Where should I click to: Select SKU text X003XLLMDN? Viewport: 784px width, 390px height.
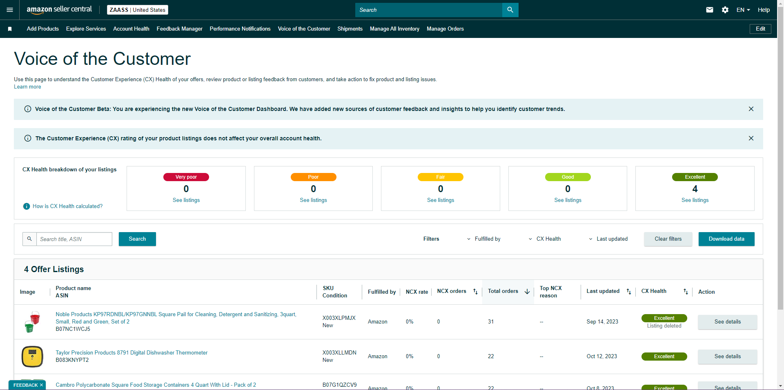coord(339,353)
